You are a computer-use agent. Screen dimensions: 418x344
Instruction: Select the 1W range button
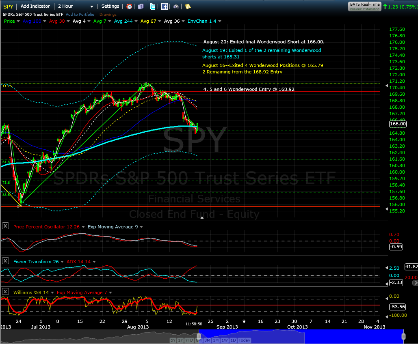click(225, 340)
